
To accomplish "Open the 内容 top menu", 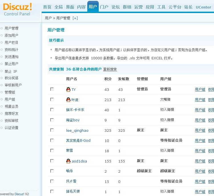I will coord(81,7).
